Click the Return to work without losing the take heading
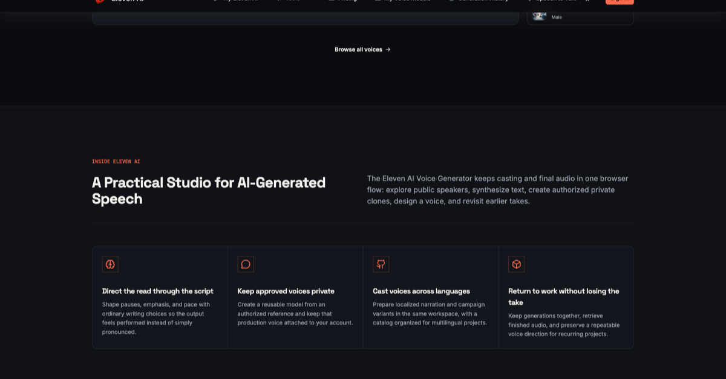The height and width of the screenshot is (379, 726). point(564,296)
